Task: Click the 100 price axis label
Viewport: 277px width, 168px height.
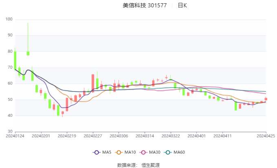Action: [9, 19]
